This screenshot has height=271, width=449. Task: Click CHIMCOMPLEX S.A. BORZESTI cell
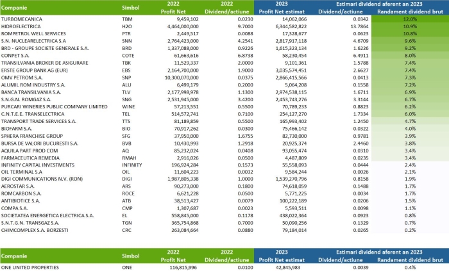point(35,230)
